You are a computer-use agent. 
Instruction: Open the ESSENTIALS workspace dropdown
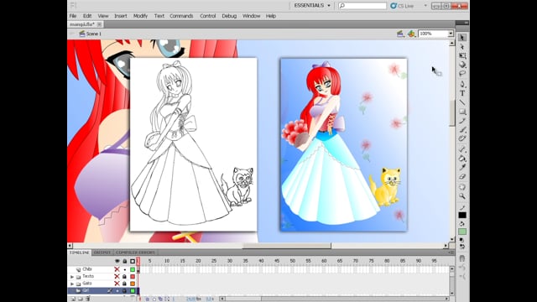(312, 6)
